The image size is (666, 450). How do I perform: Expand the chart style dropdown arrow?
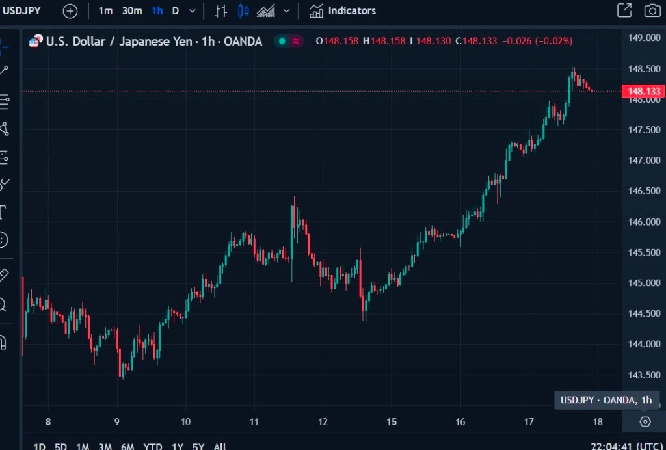(x=286, y=11)
